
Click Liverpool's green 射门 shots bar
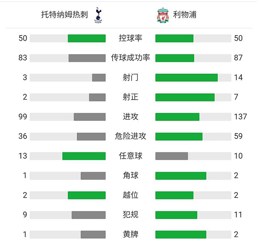pos(186,77)
